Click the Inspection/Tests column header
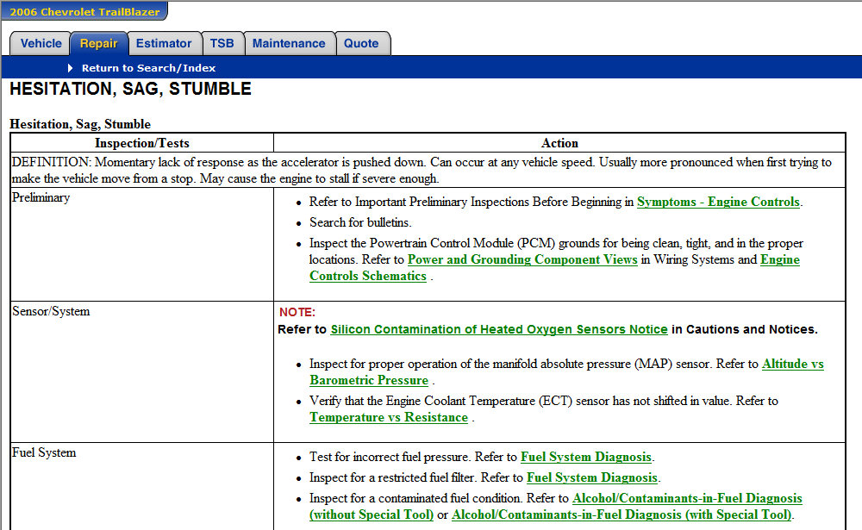The width and height of the screenshot is (862, 530). 142,143
